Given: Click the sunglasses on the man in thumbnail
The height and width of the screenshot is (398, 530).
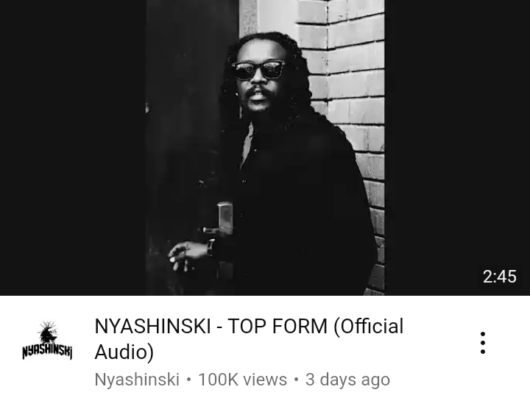Looking at the screenshot, I should [x=259, y=70].
